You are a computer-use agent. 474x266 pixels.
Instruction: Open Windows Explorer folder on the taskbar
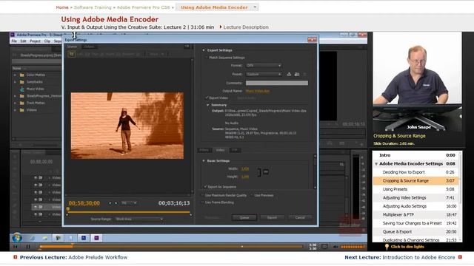click(x=45, y=238)
